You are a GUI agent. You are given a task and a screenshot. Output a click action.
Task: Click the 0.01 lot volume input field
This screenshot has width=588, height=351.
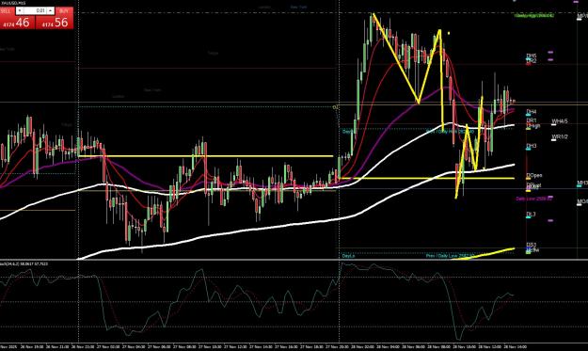[35, 11]
